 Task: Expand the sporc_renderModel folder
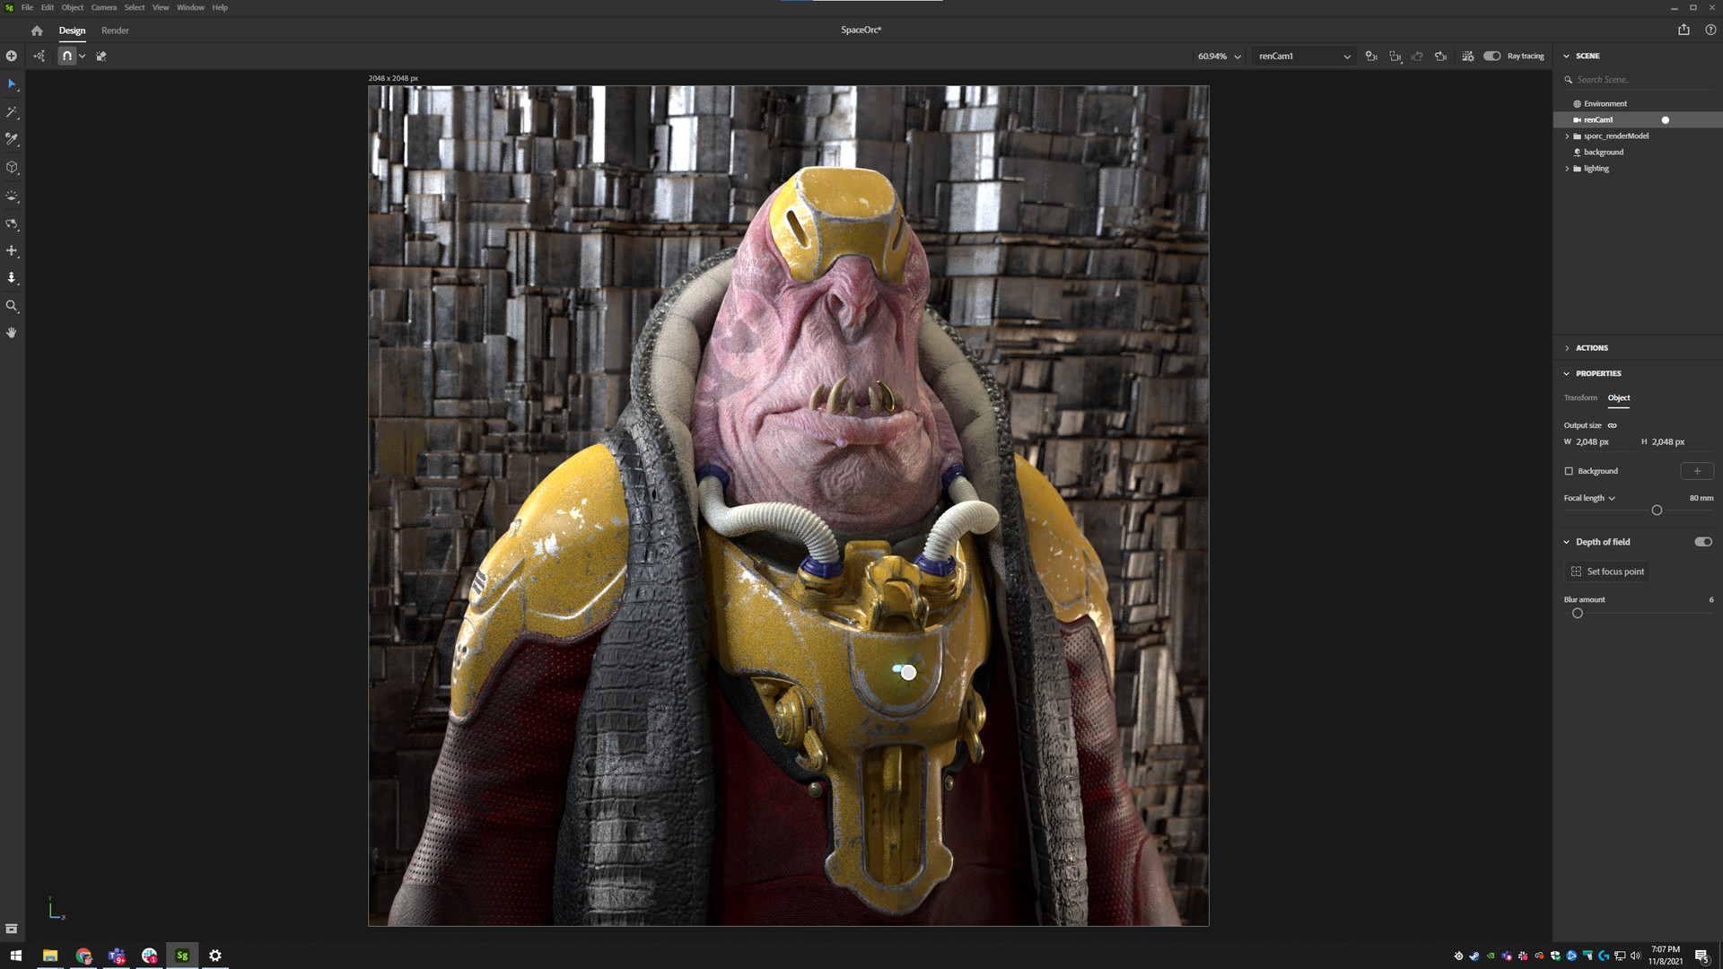click(x=1568, y=136)
